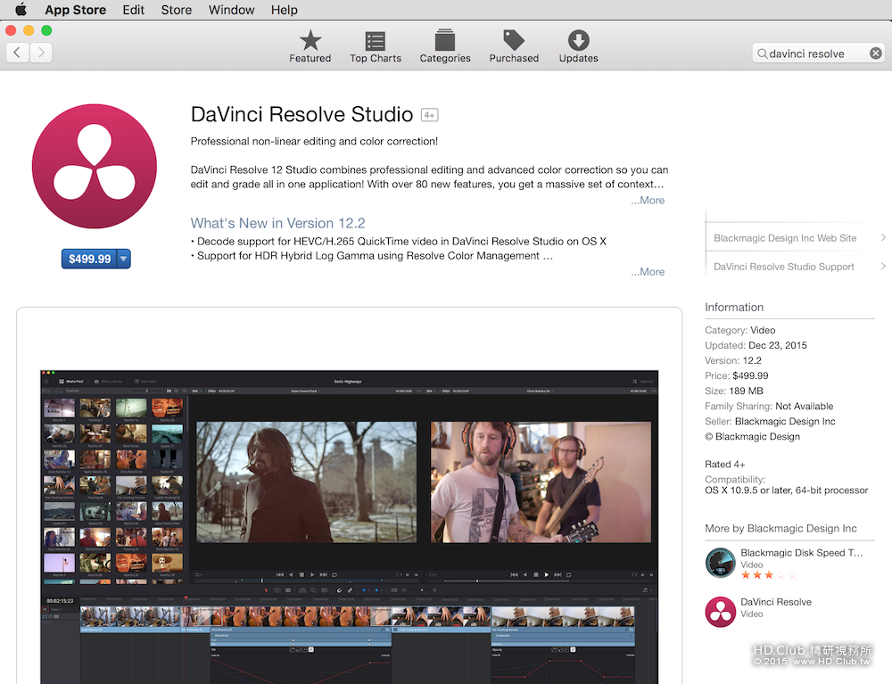The width and height of the screenshot is (892, 684).
Task: Click the Version: 12.2 info line
Action: pyautogui.click(x=732, y=360)
